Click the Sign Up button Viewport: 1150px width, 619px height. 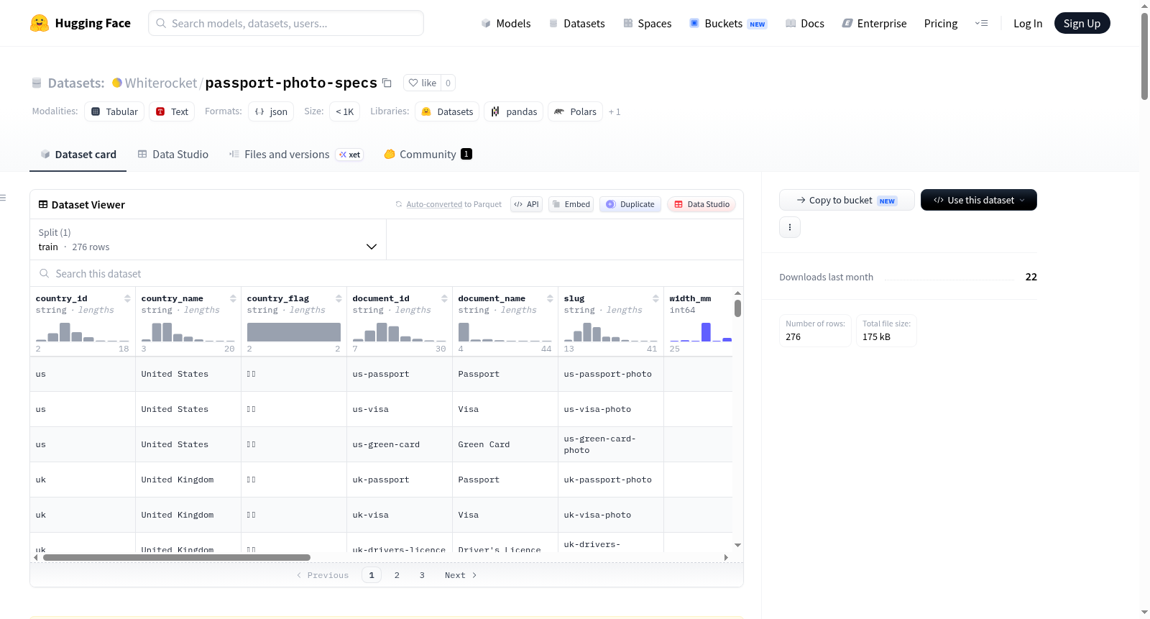point(1082,23)
